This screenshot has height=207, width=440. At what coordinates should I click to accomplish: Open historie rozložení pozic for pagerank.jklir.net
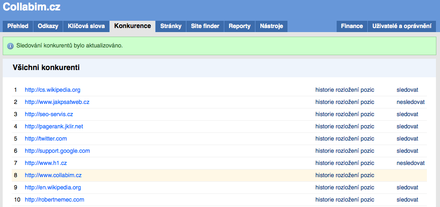345,127
